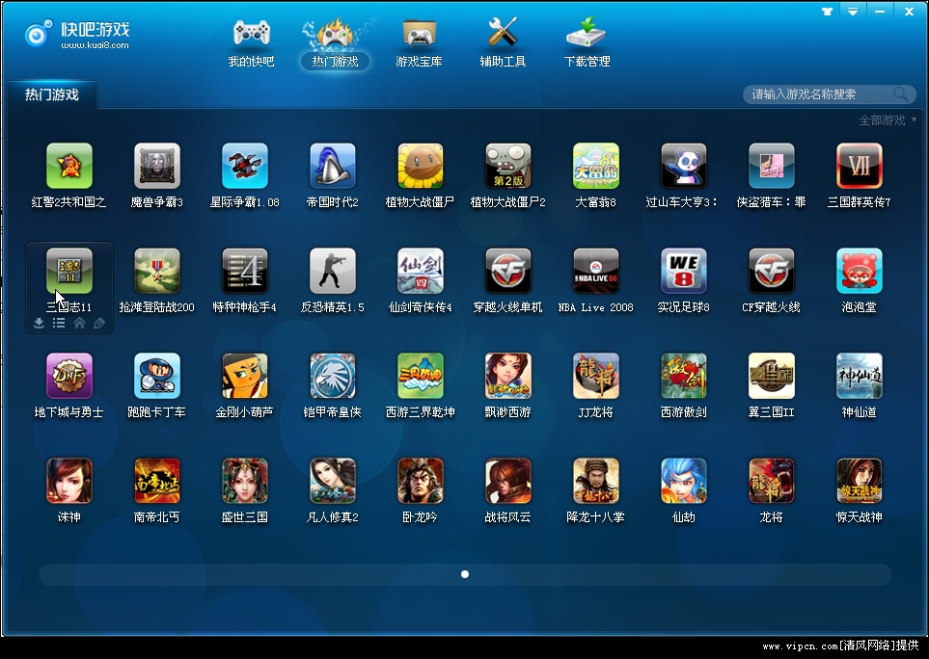
Task: Click the 特种神枪手4 icon
Action: (x=245, y=271)
